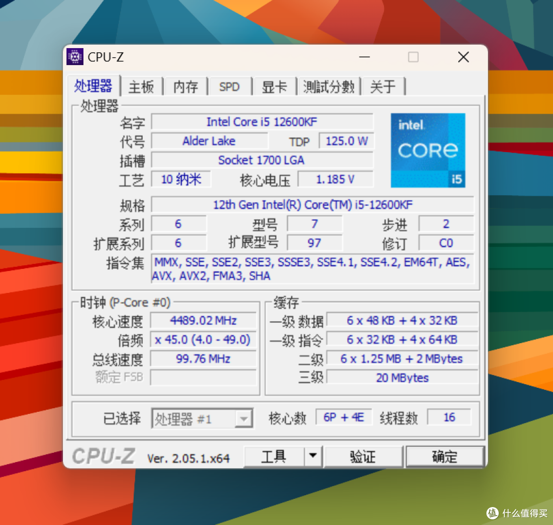
Task: Select the 显卡 graphics tab
Action: click(275, 86)
